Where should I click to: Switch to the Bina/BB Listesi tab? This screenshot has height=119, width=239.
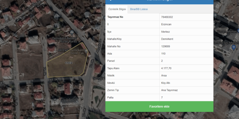pos(139,9)
